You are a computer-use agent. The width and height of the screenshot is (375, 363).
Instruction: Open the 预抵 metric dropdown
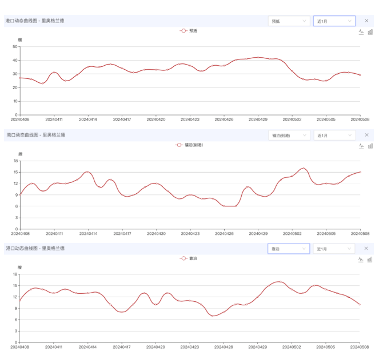click(289, 21)
